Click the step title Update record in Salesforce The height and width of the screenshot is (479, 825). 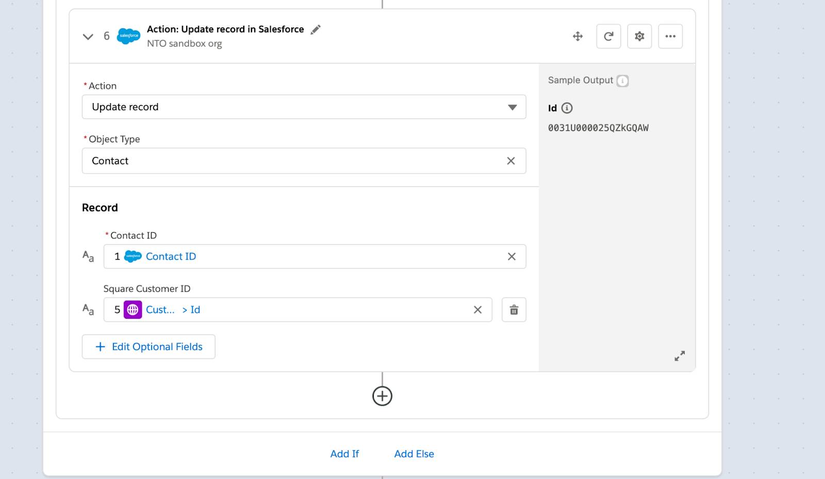(x=225, y=29)
